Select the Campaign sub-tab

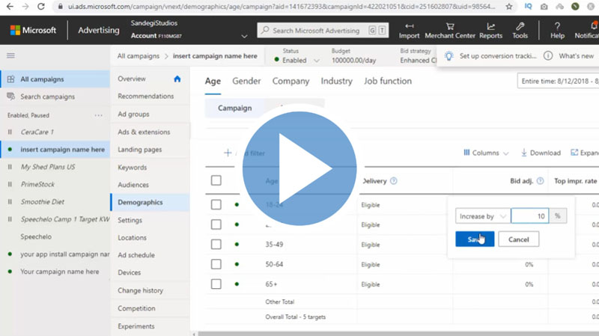(234, 108)
